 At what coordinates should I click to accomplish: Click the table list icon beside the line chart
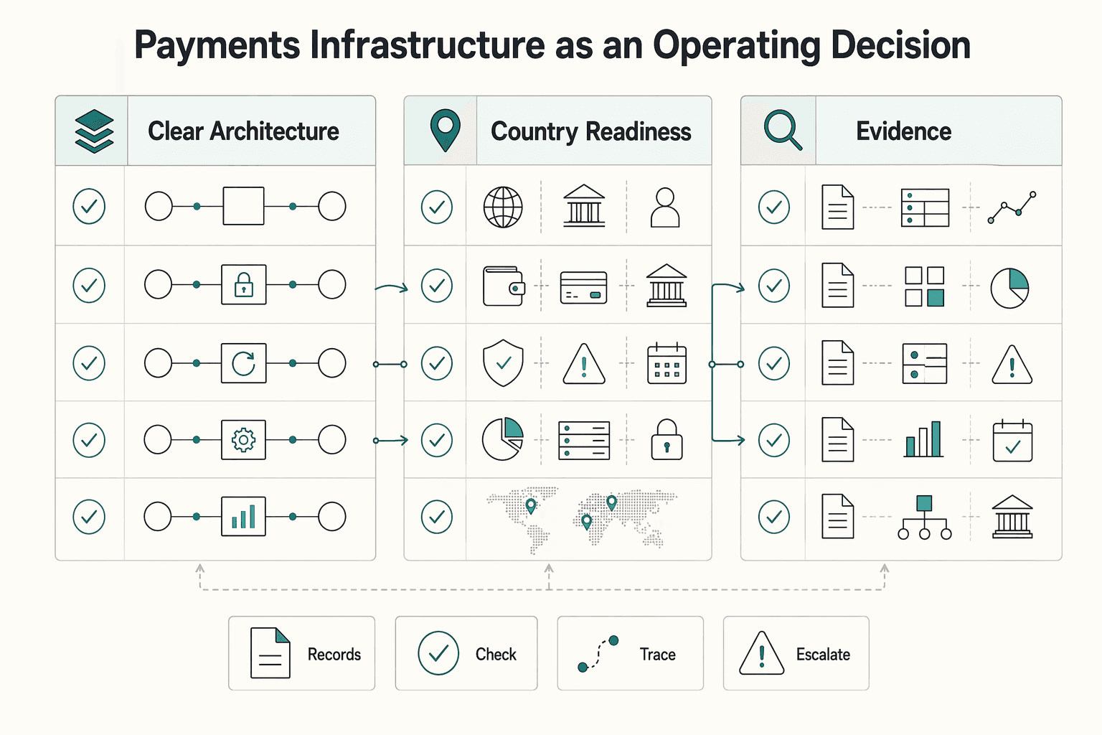925,207
